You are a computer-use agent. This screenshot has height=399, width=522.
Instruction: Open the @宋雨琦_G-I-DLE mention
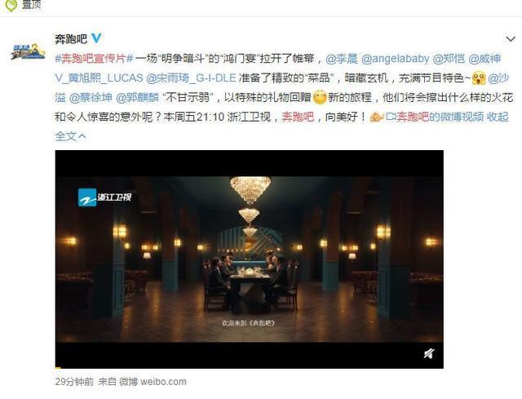tap(191, 78)
